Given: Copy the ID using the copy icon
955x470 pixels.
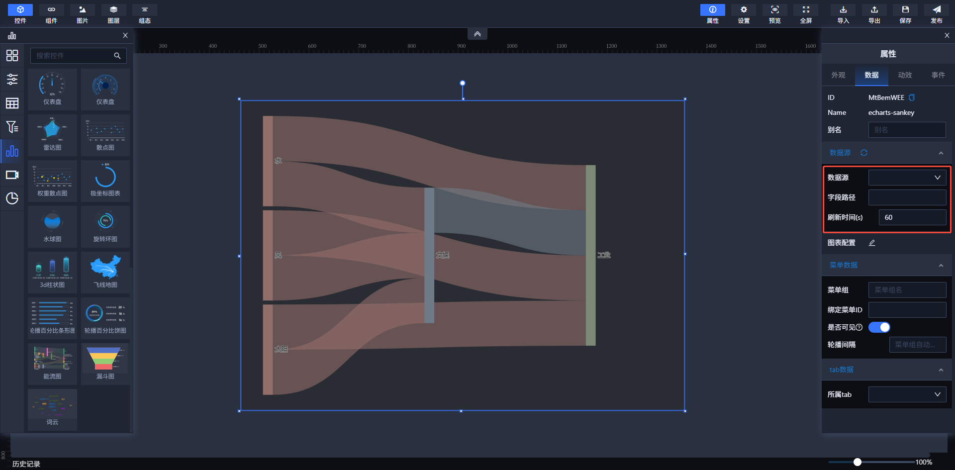Looking at the screenshot, I should click(912, 97).
